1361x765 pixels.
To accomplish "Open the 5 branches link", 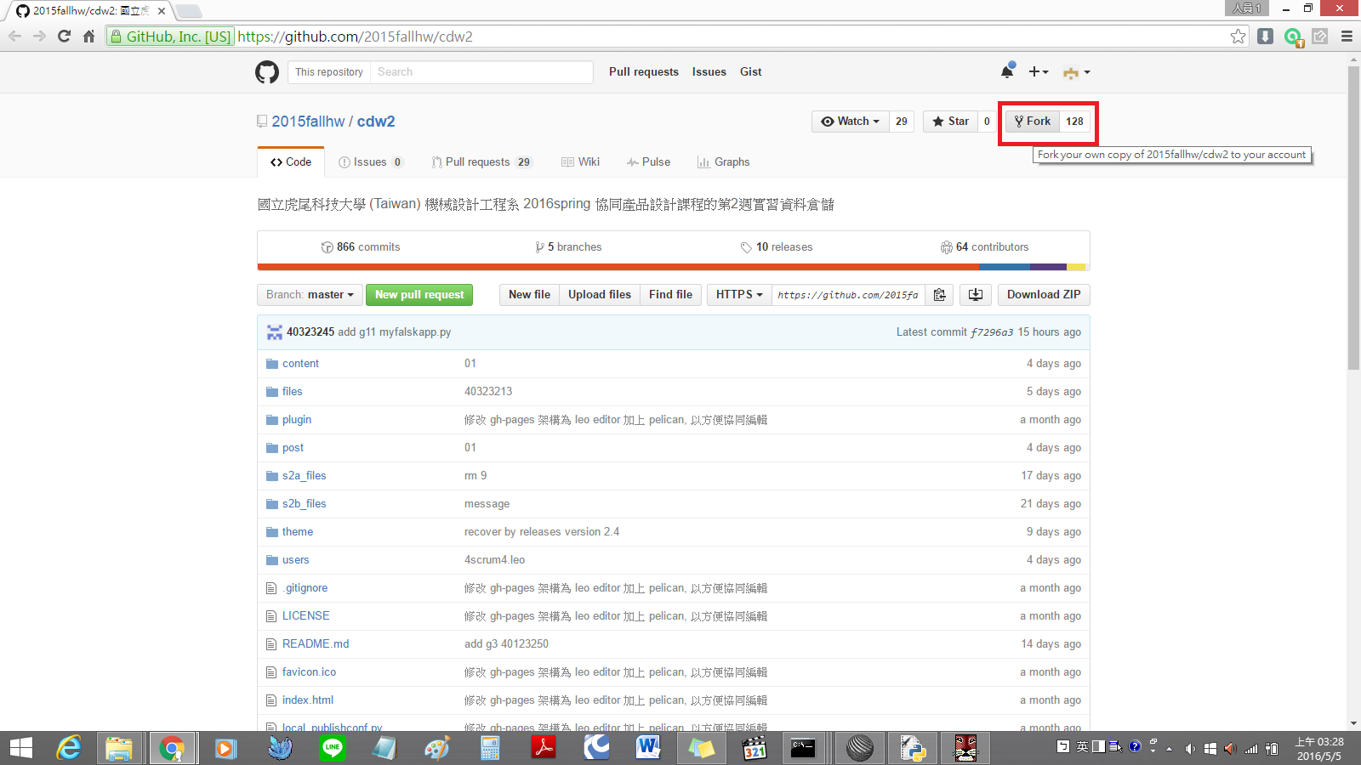I will pyautogui.click(x=568, y=247).
